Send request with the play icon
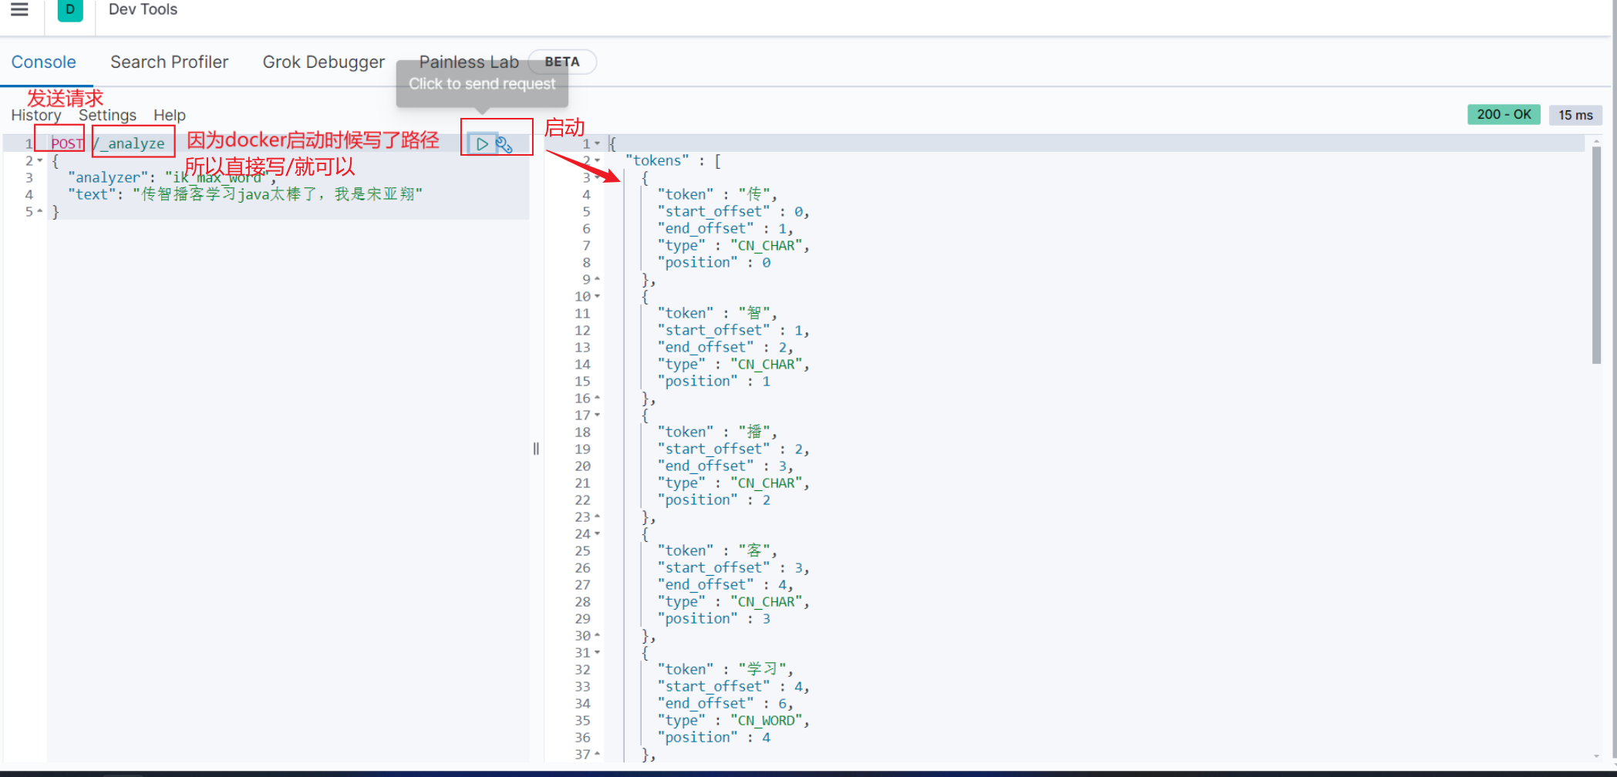Screen dimensions: 1617x777 [482, 144]
